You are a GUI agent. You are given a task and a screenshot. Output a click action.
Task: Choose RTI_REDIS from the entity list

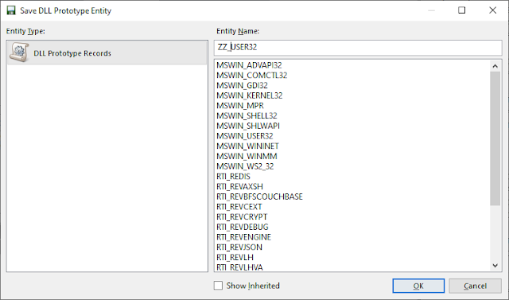click(233, 177)
